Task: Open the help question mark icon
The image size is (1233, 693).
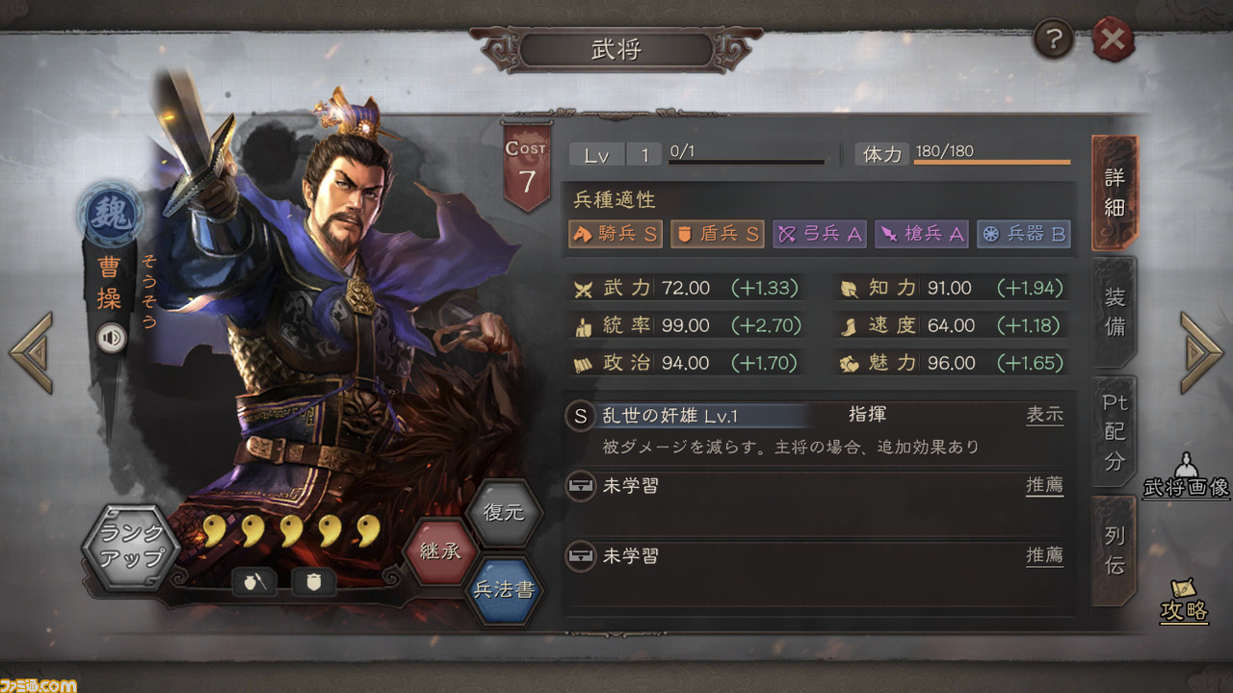Action: (x=1054, y=40)
